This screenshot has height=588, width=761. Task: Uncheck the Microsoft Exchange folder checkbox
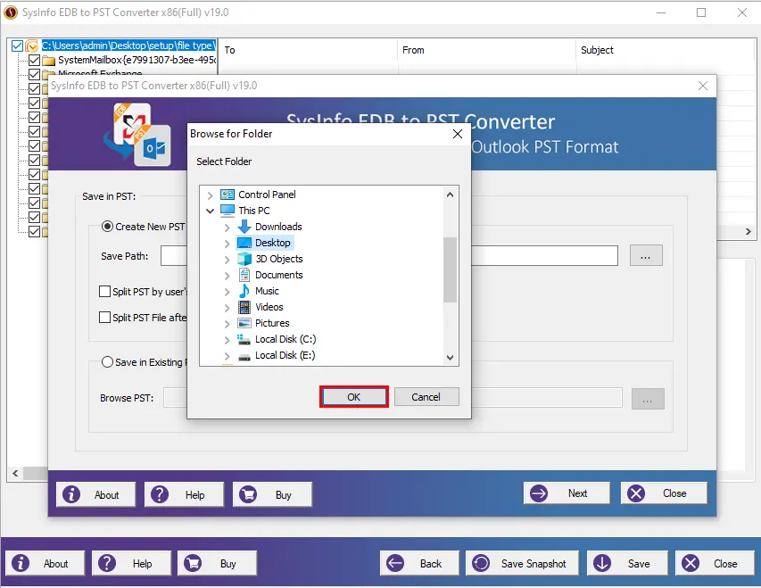click(34, 74)
